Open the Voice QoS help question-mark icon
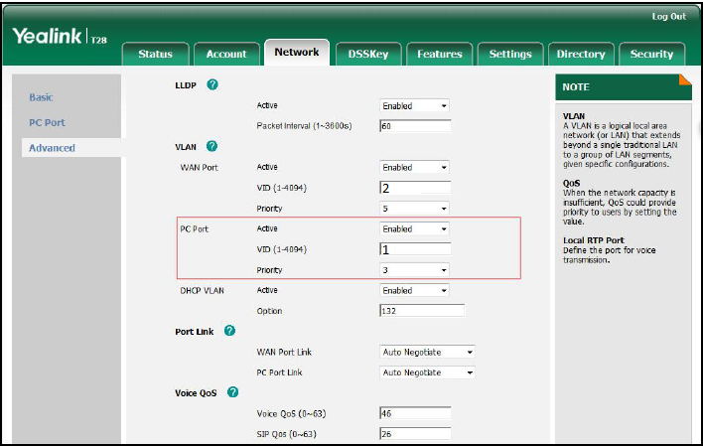 [232, 392]
